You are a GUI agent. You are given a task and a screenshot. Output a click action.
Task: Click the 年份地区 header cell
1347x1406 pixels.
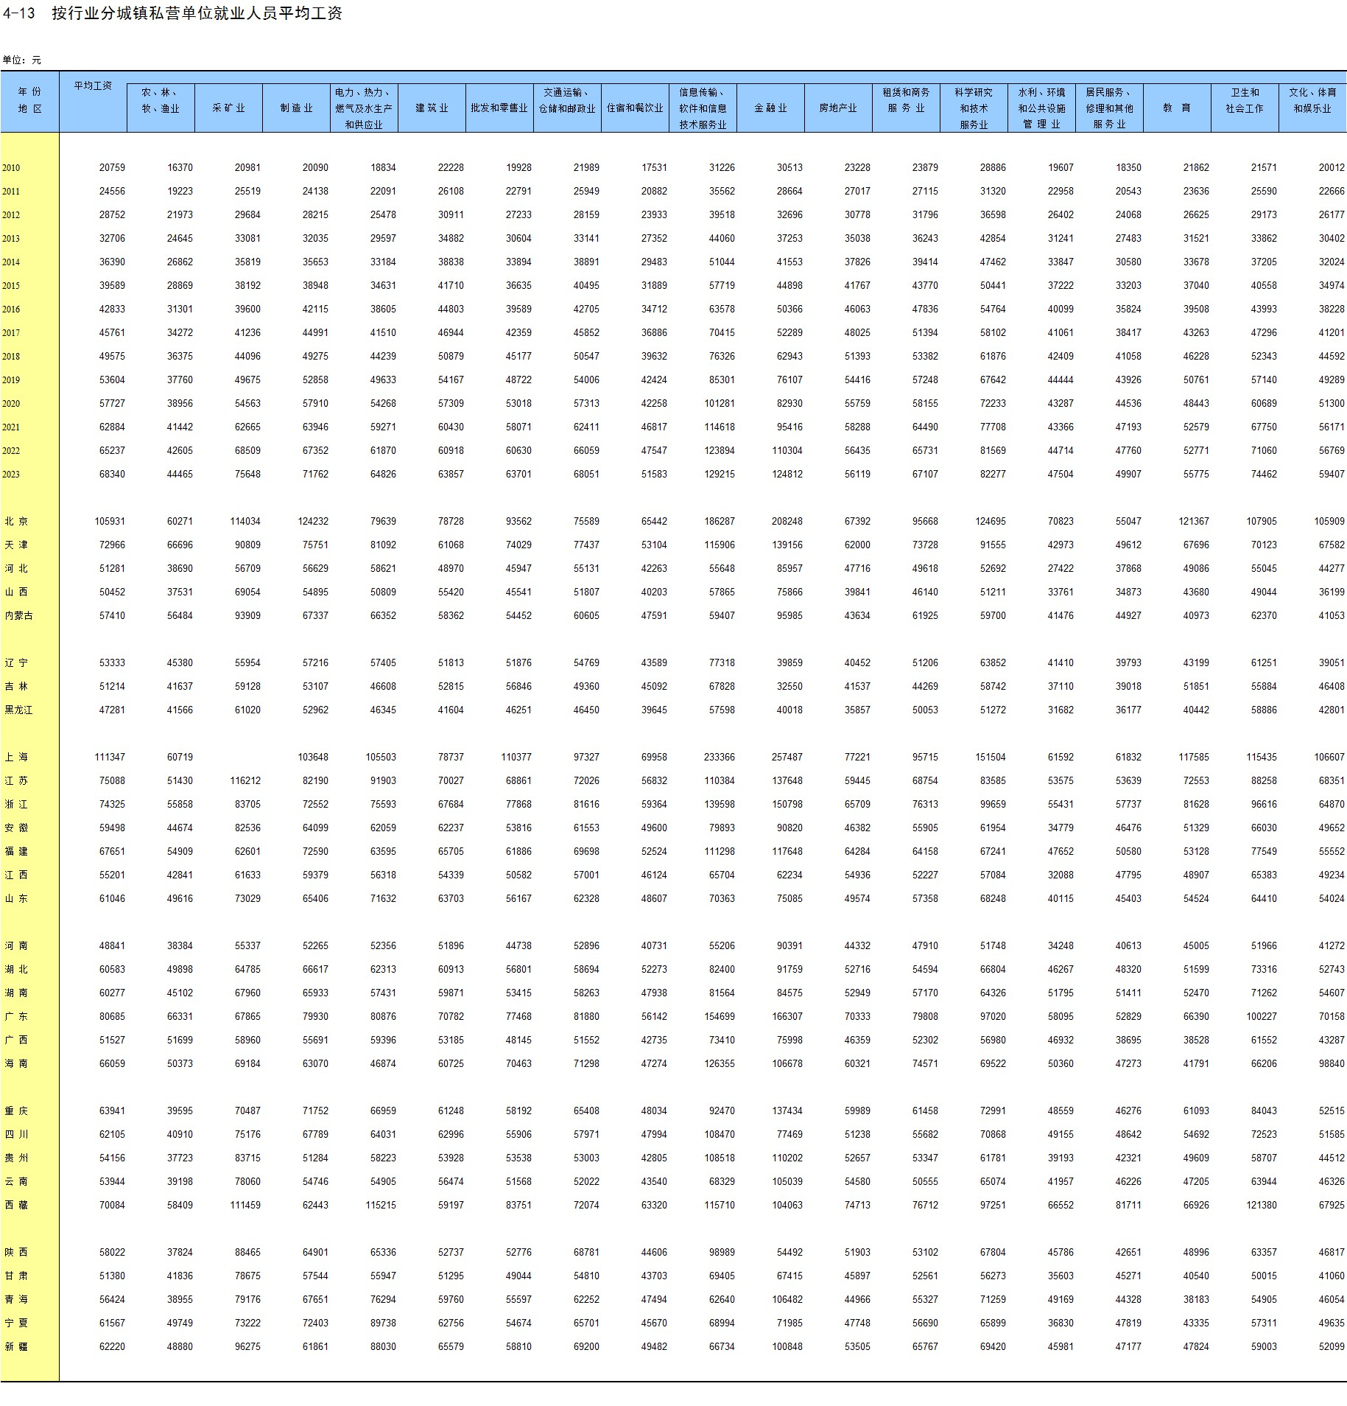pyautogui.click(x=29, y=101)
